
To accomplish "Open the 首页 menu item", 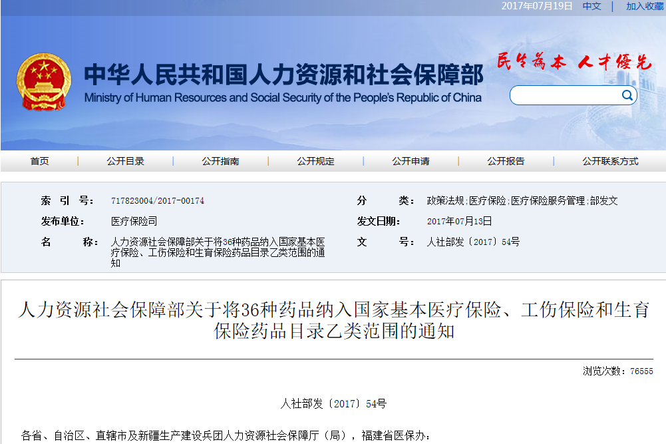I will [39, 161].
